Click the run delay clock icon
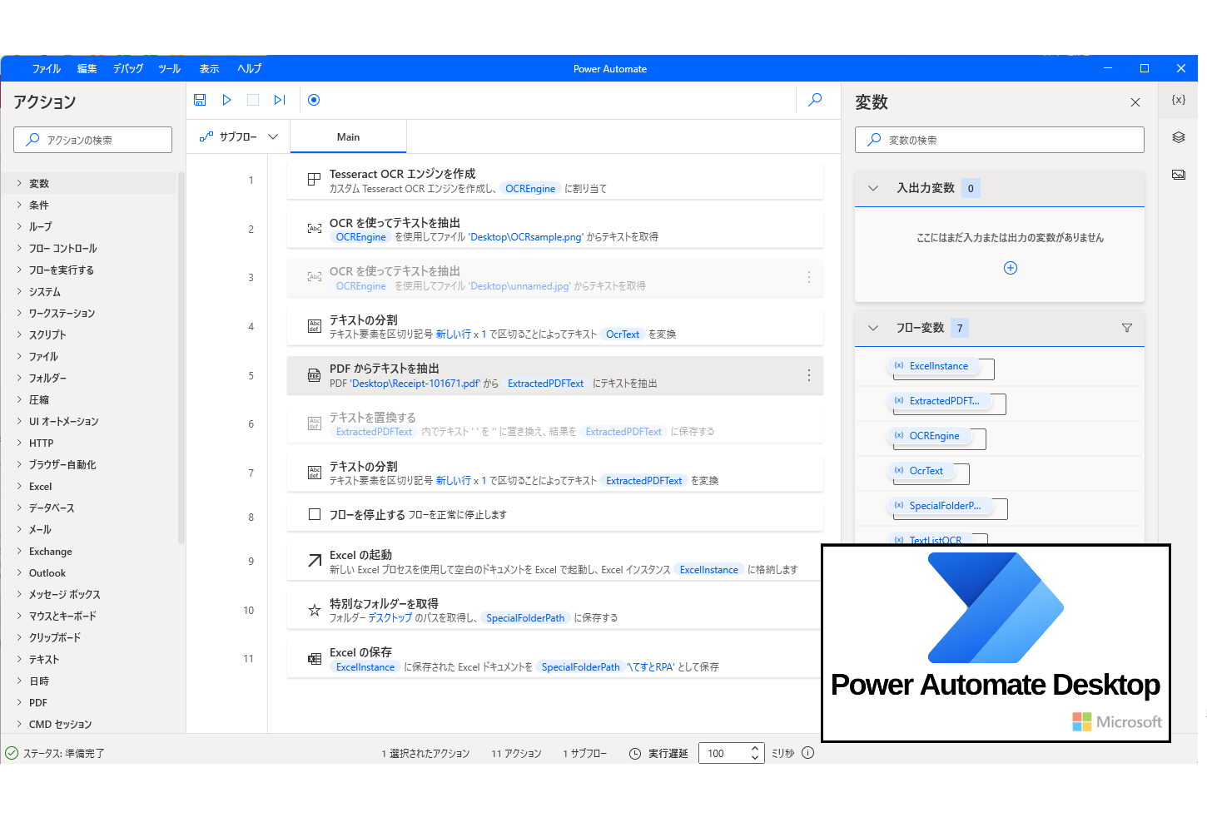1207x832 pixels. (x=635, y=754)
